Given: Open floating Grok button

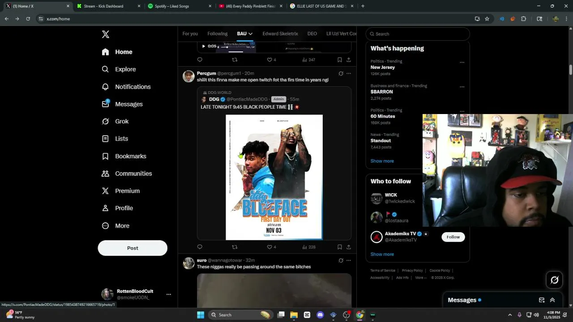Looking at the screenshot, I should 554,280.
